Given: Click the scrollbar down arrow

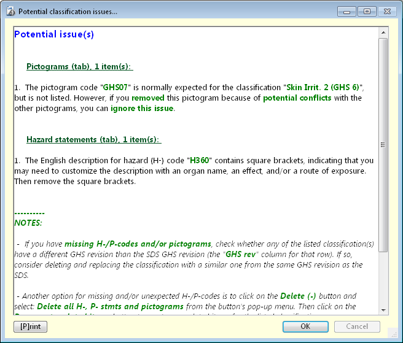Looking at the screenshot, I should (x=383, y=310).
